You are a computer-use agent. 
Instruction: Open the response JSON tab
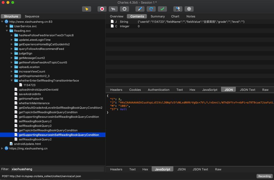click(181, 169)
